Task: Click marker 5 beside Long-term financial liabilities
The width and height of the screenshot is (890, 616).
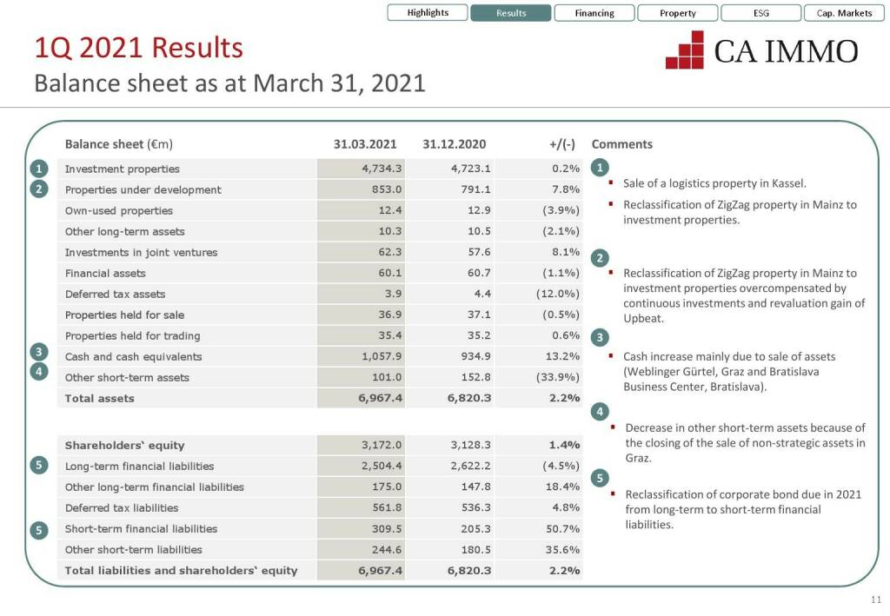Action: tap(38, 466)
